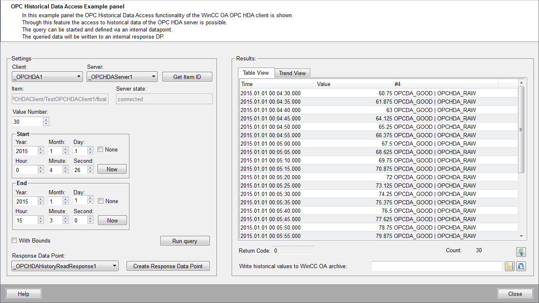Click Create Response Data Point button
The image size is (539, 303).
coord(168,266)
